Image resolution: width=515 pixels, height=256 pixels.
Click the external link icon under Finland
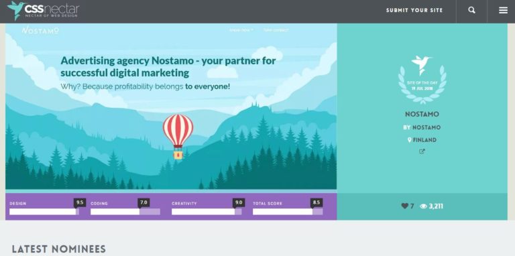pos(422,151)
